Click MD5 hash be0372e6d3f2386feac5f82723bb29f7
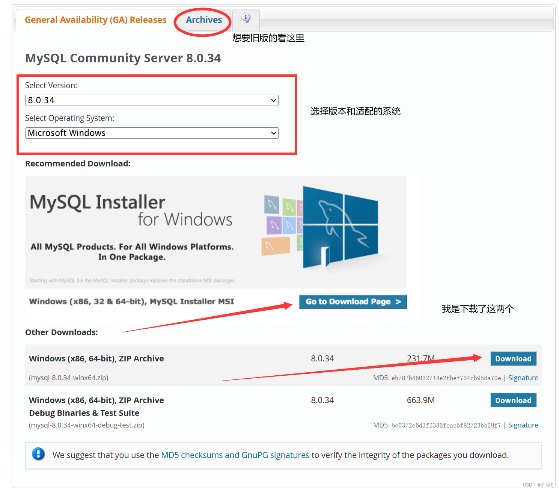Viewport: 559px width, 491px height. coord(446,426)
